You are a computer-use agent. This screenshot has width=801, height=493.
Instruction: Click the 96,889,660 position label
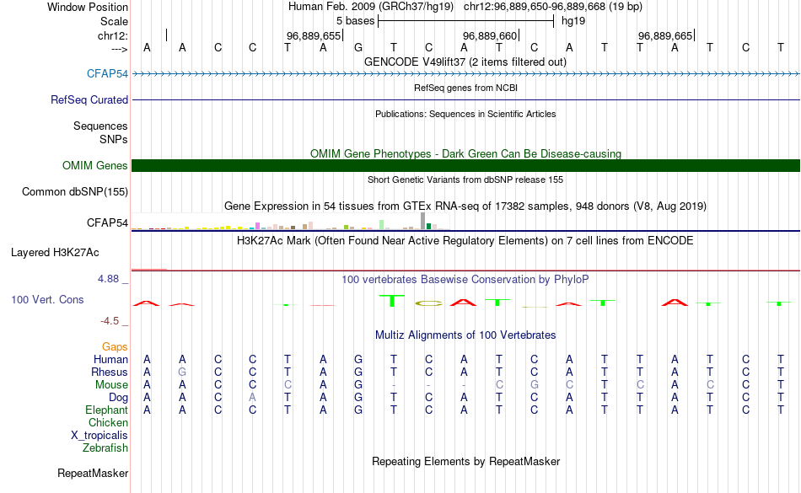pos(490,35)
